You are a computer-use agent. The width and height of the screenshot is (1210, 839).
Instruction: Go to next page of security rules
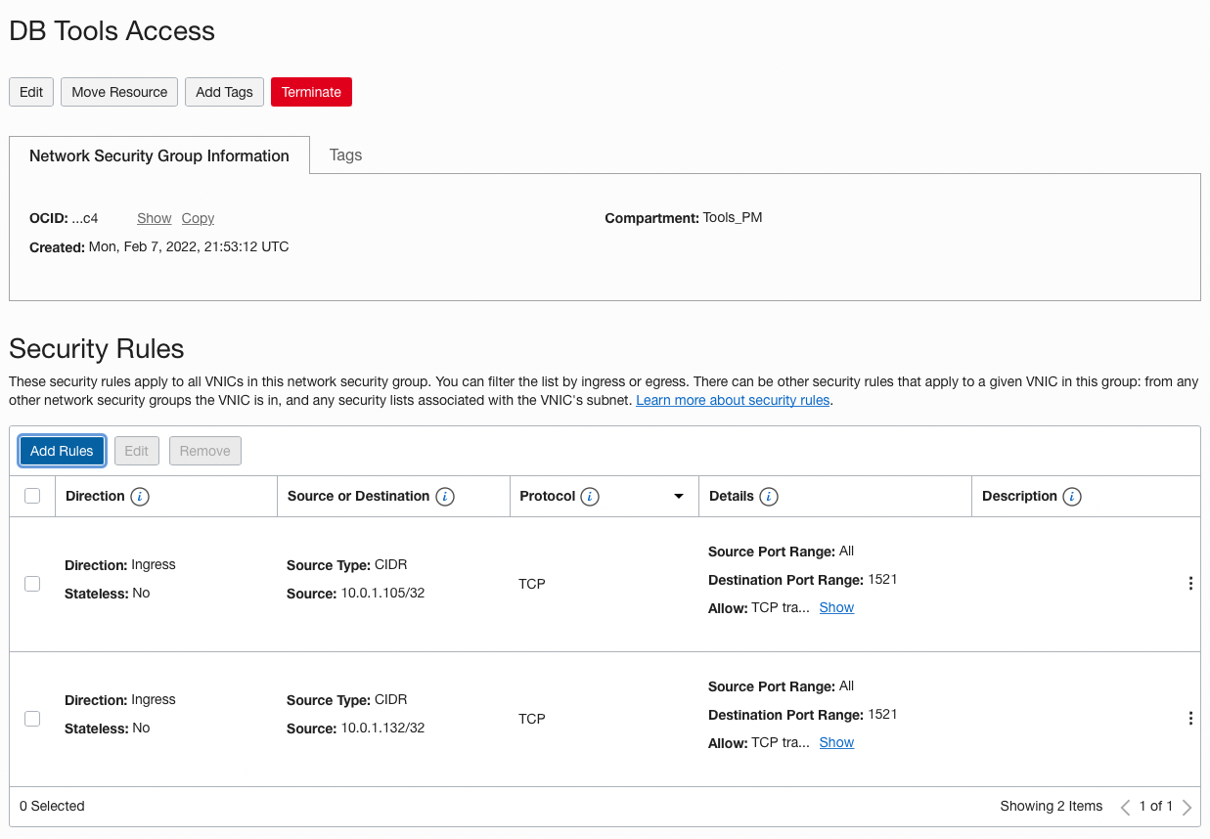point(1187,807)
